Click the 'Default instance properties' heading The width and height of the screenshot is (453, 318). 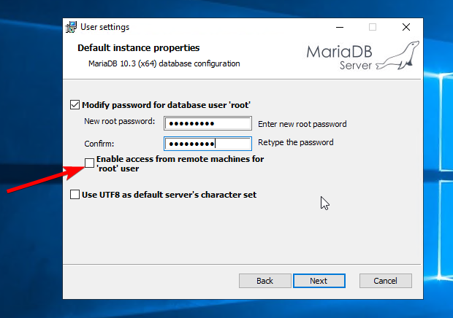click(138, 48)
